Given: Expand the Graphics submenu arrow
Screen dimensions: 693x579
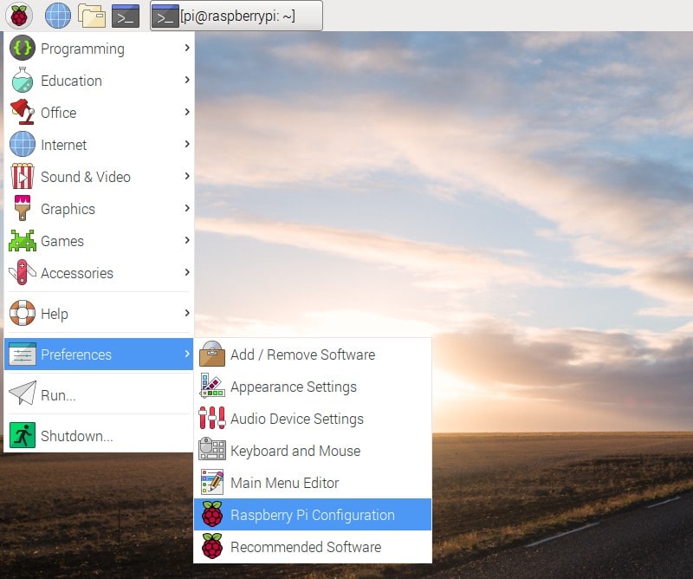Looking at the screenshot, I should [x=187, y=208].
